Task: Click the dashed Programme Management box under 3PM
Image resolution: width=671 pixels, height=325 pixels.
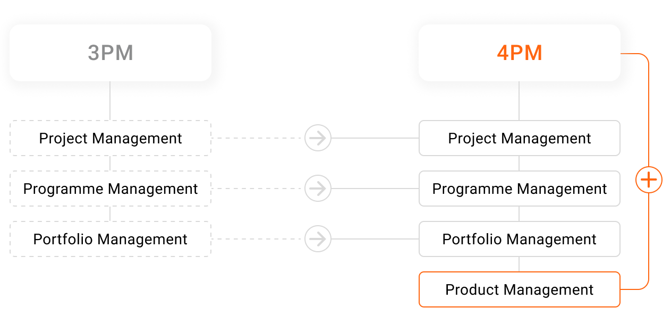Action: [x=111, y=189]
